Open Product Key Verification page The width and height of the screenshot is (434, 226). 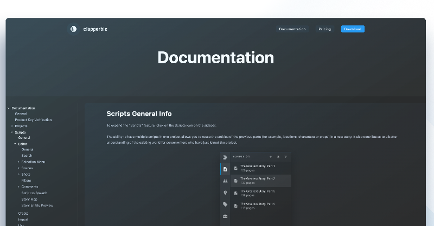33,120
